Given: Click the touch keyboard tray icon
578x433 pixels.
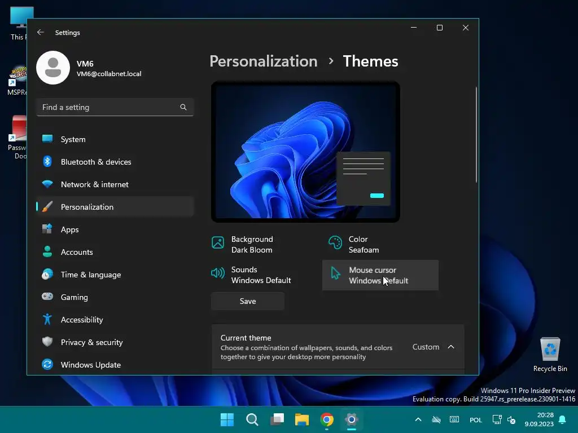Looking at the screenshot, I should click(x=454, y=419).
